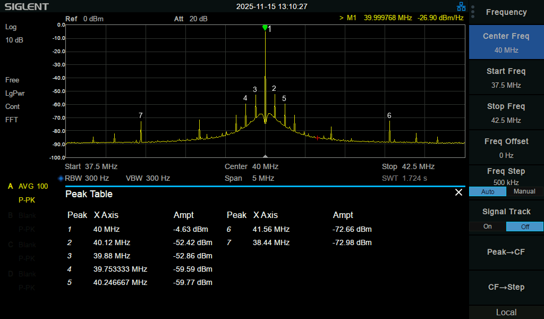Click the Local status label
Image resolution: width=544 pixels, height=319 pixels.
coord(506,313)
